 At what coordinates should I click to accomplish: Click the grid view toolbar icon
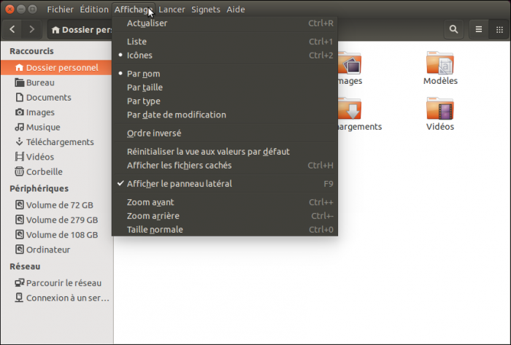(501, 29)
